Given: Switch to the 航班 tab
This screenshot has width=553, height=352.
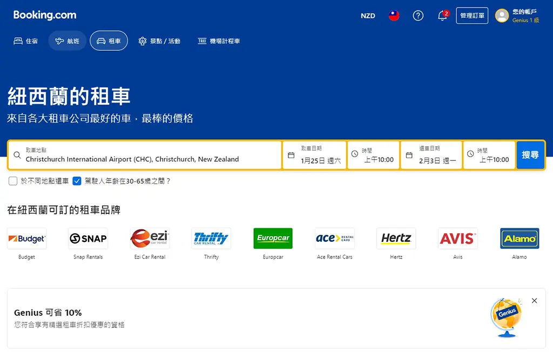Looking at the screenshot, I should tap(68, 41).
